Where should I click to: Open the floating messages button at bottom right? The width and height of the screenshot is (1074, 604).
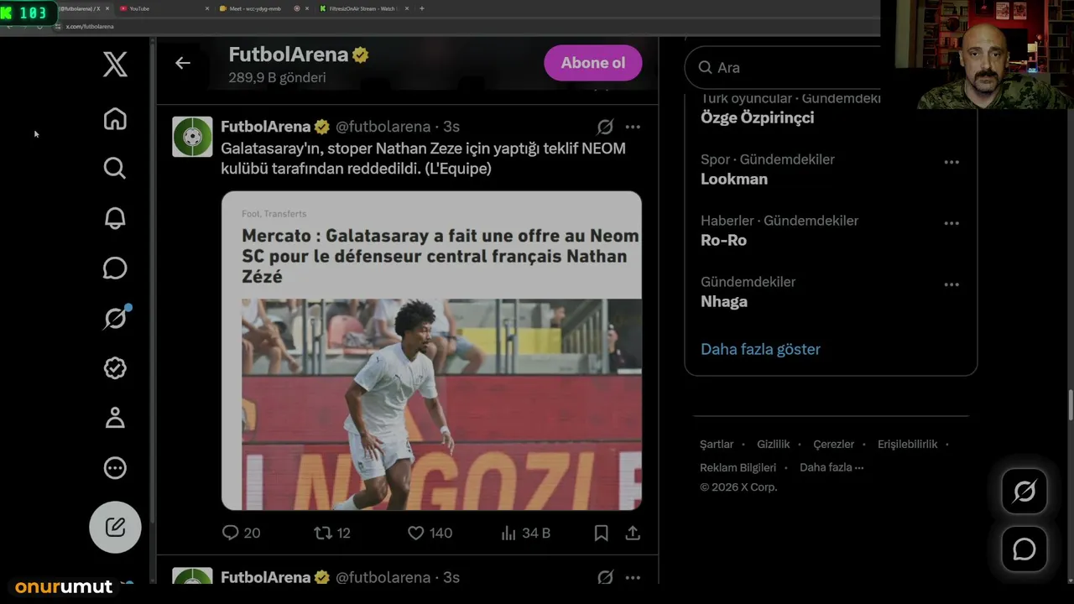(x=1024, y=549)
